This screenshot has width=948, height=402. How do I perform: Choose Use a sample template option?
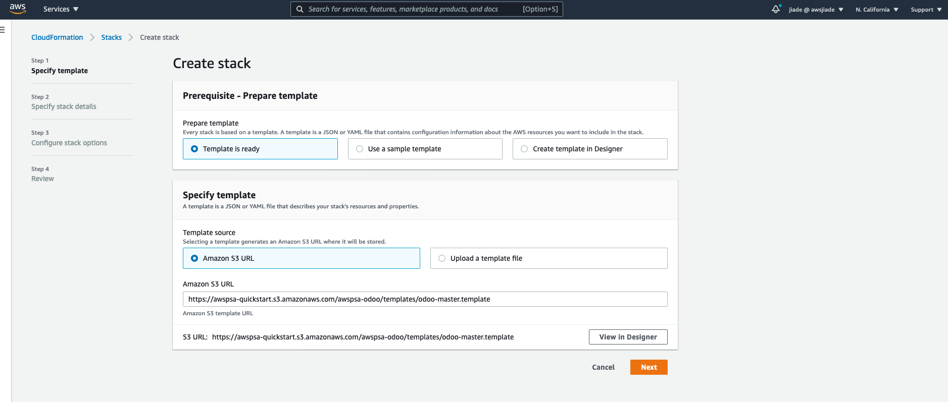[x=425, y=149]
